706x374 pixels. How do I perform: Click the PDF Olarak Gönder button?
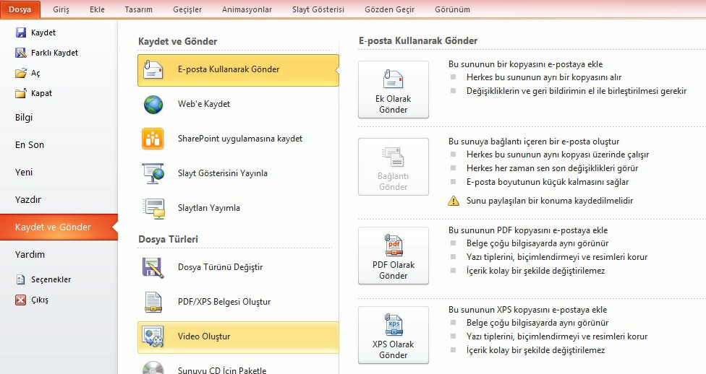click(x=393, y=256)
